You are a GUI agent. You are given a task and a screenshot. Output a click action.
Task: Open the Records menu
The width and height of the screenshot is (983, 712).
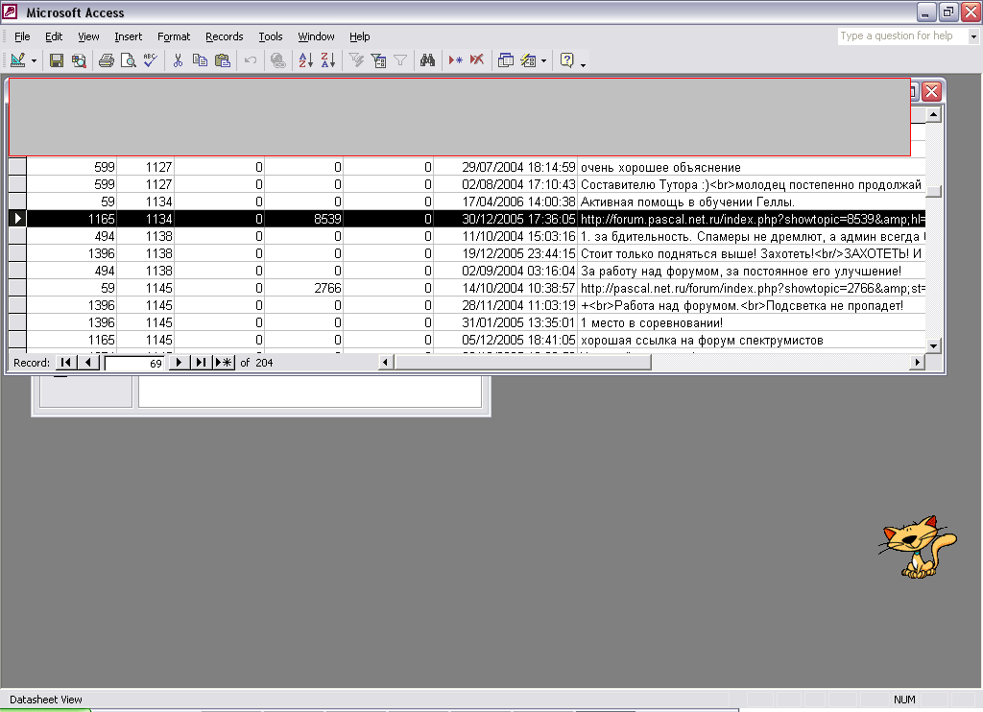point(224,36)
